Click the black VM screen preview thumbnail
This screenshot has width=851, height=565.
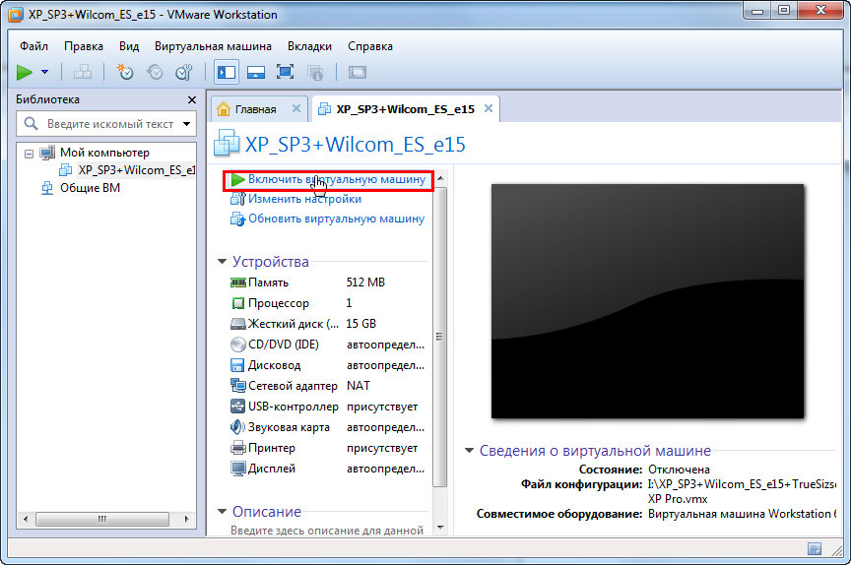coord(647,301)
